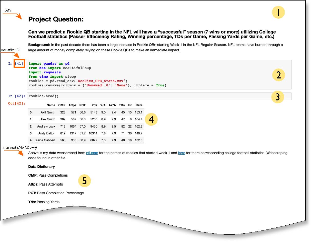Click the 'AY/A' column header
The image size is (311, 242).
pyautogui.click(x=112, y=105)
